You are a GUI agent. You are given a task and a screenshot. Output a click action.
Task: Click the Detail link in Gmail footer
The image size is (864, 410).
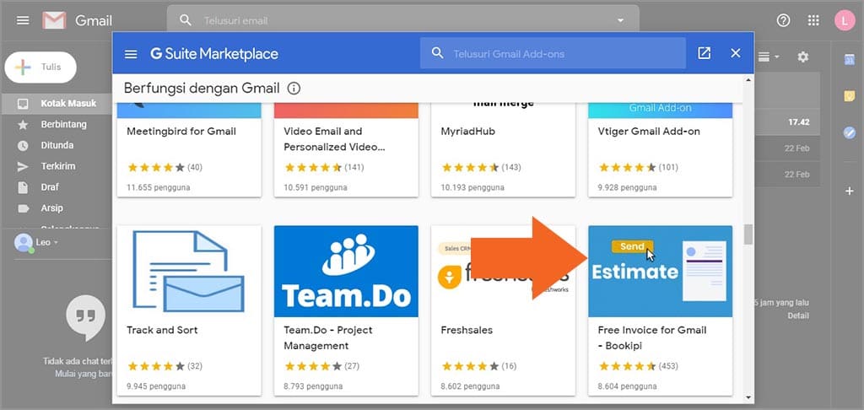(x=798, y=316)
